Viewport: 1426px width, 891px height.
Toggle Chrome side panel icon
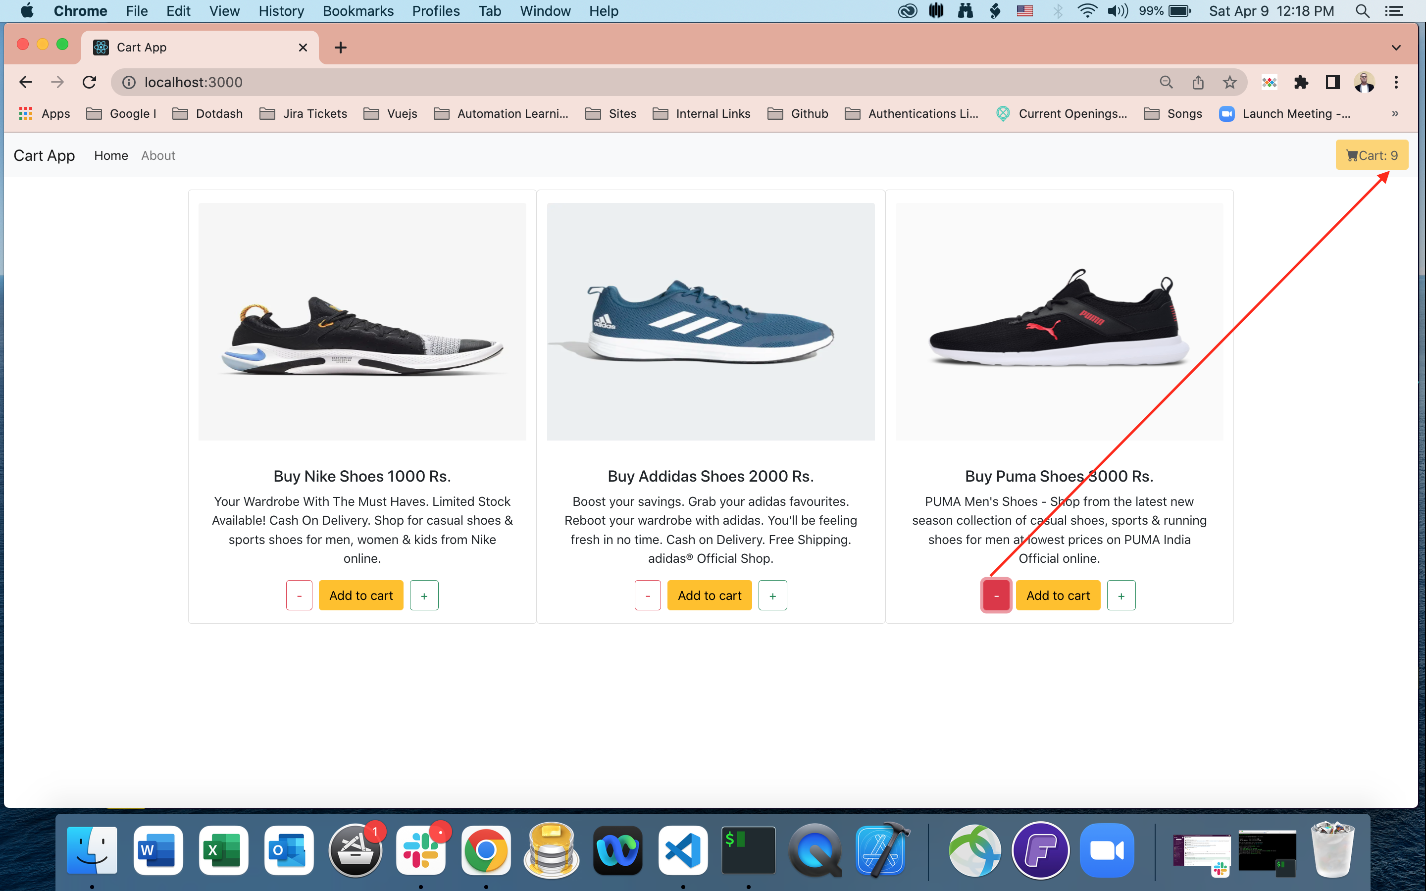pyautogui.click(x=1332, y=83)
